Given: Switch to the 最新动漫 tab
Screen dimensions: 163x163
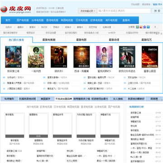Looking at the screenshot, I should click(x=114, y=40).
